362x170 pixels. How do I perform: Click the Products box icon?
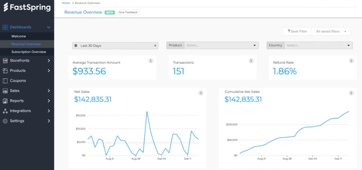point(5,70)
